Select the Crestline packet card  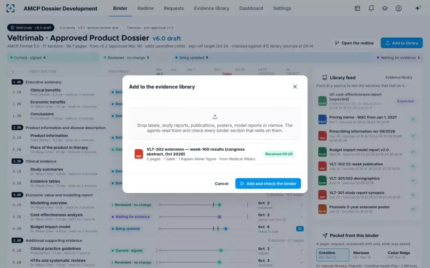pyautogui.click(x=333, y=255)
